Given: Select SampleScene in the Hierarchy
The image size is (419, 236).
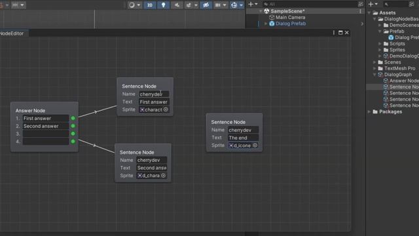Looking at the screenshot, I should tap(287, 11).
